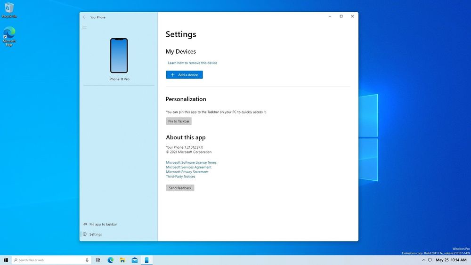Expand the system tray hidden icons chevron
The height and width of the screenshot is (265, 471).
[423, 260]
